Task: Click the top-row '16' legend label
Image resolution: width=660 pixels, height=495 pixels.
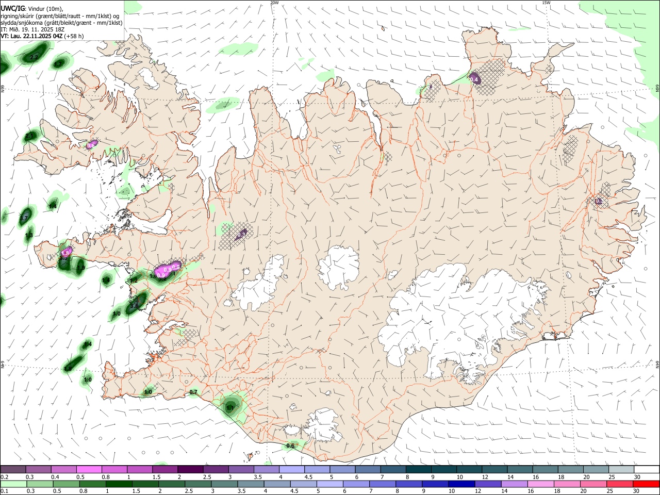Action: click(536, 477)
